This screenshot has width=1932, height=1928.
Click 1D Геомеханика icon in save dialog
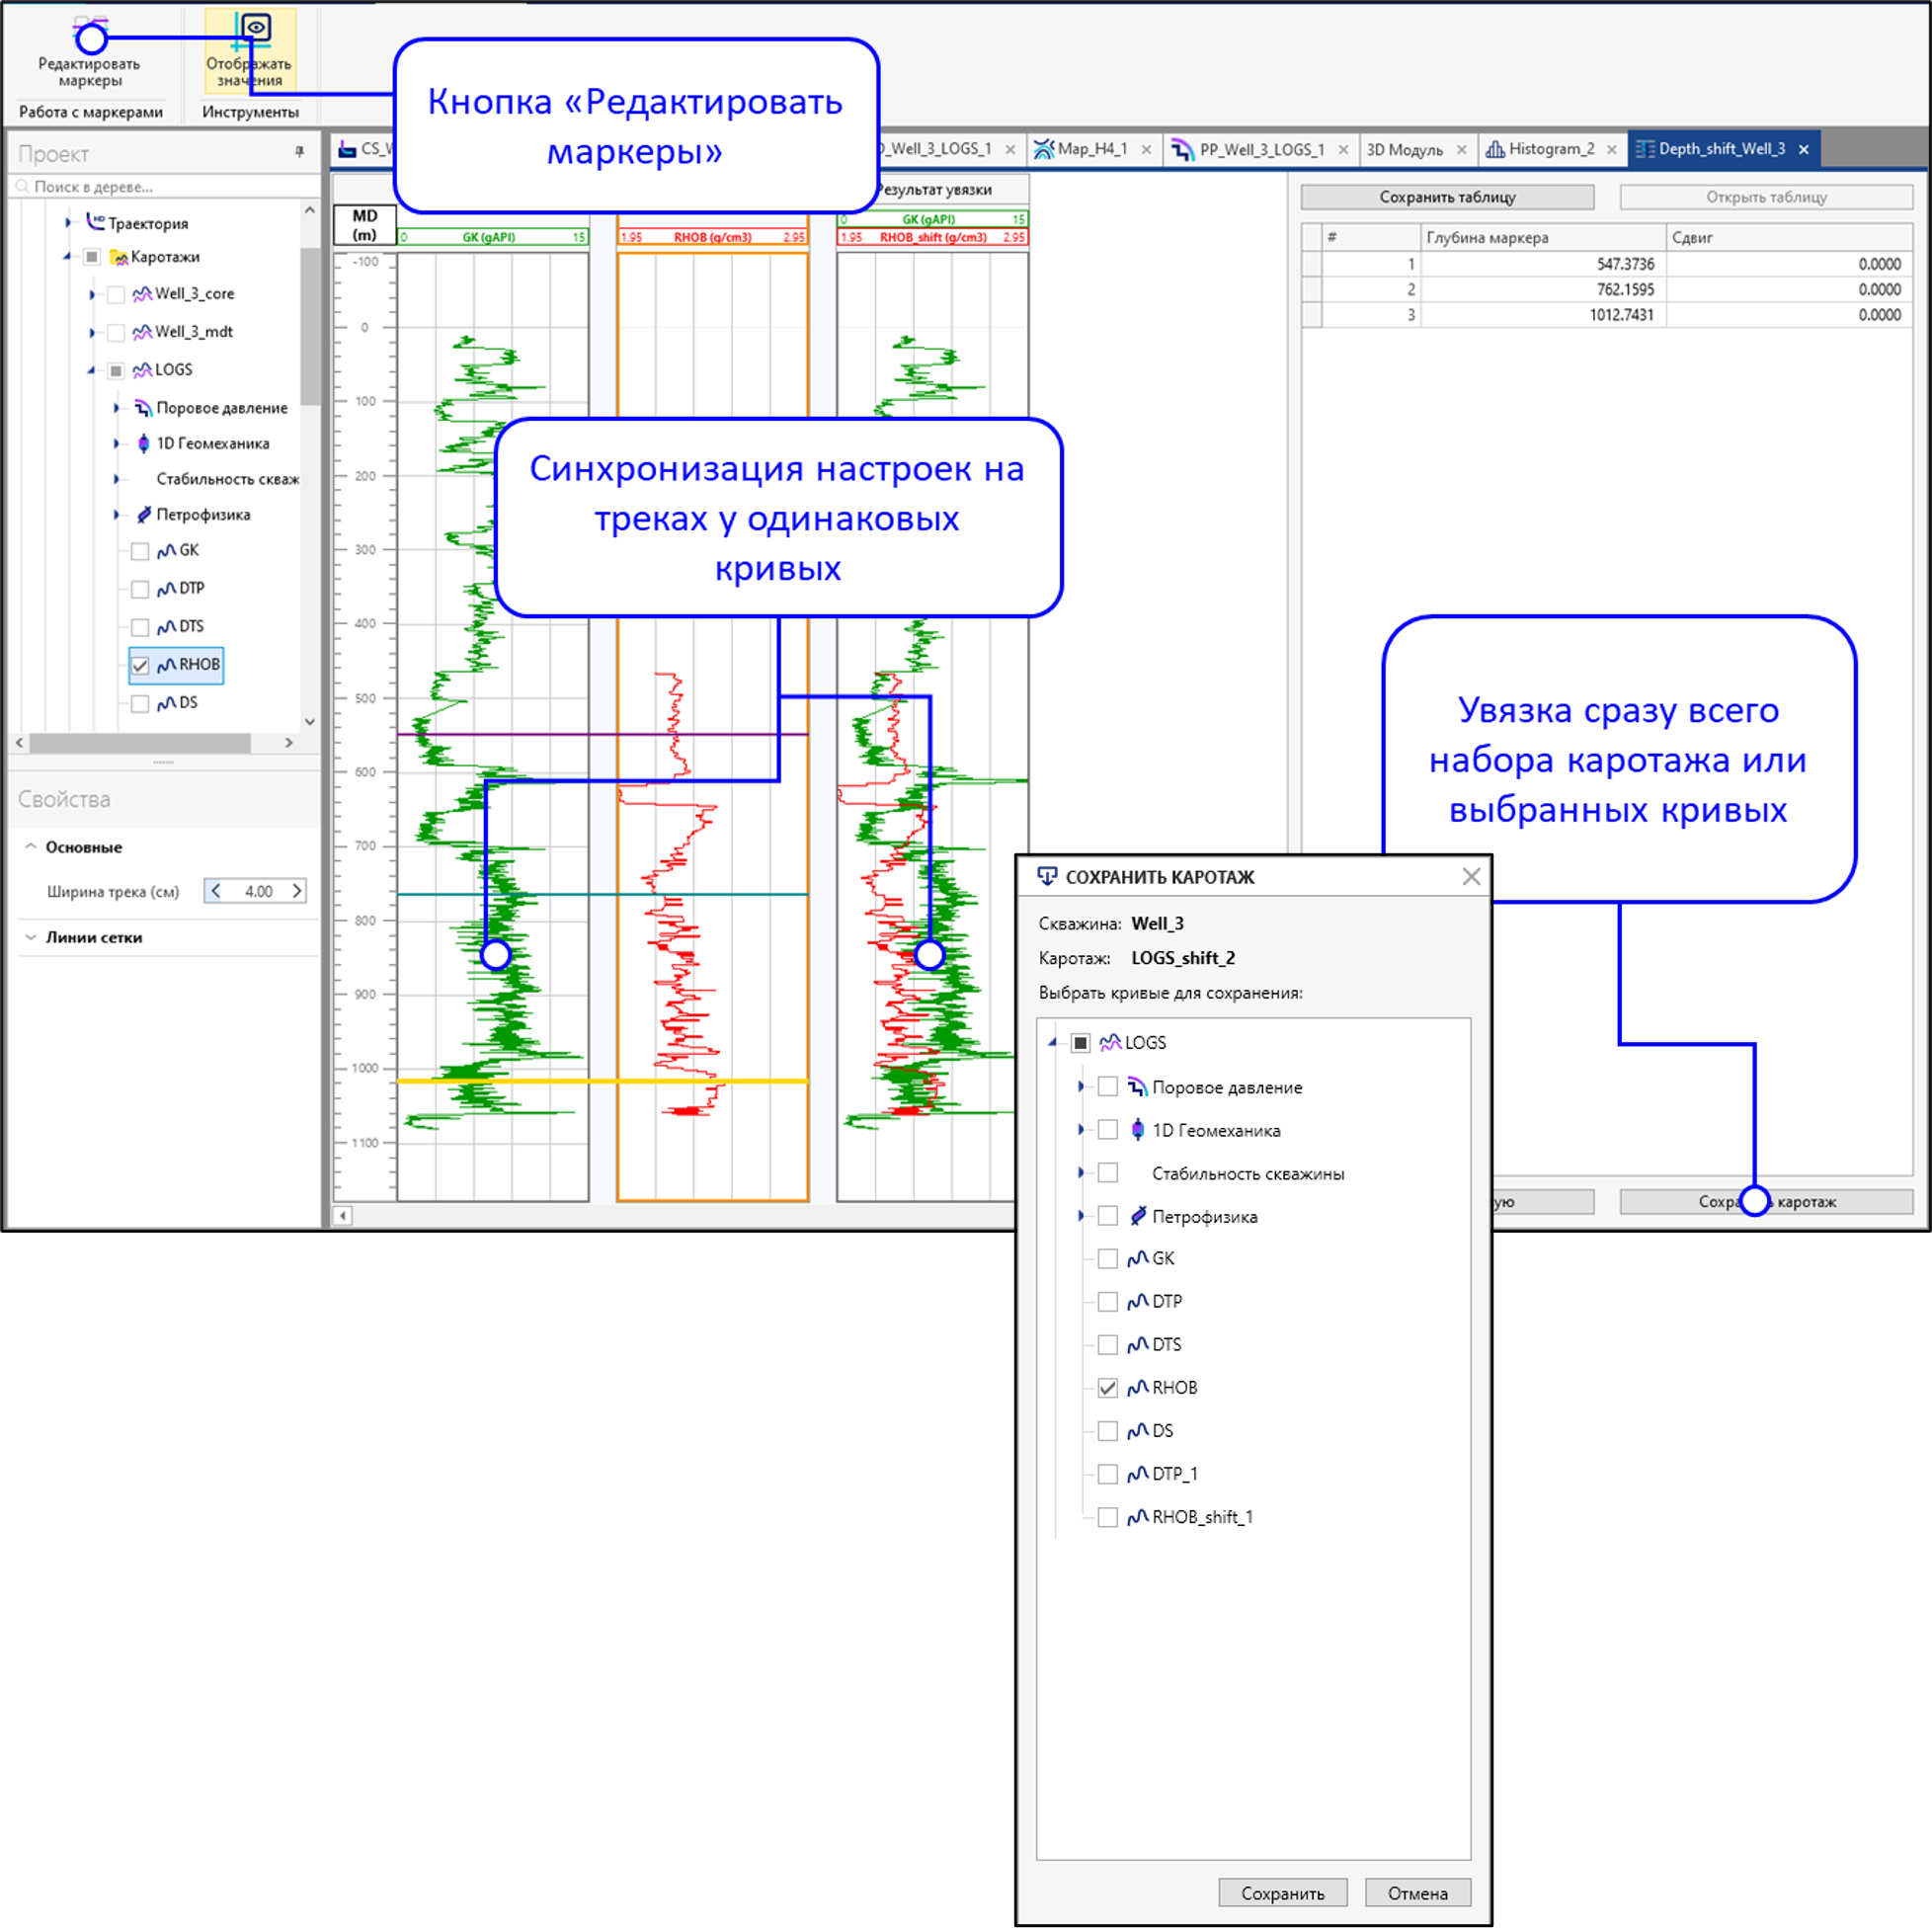[x=1137, y=1130]
